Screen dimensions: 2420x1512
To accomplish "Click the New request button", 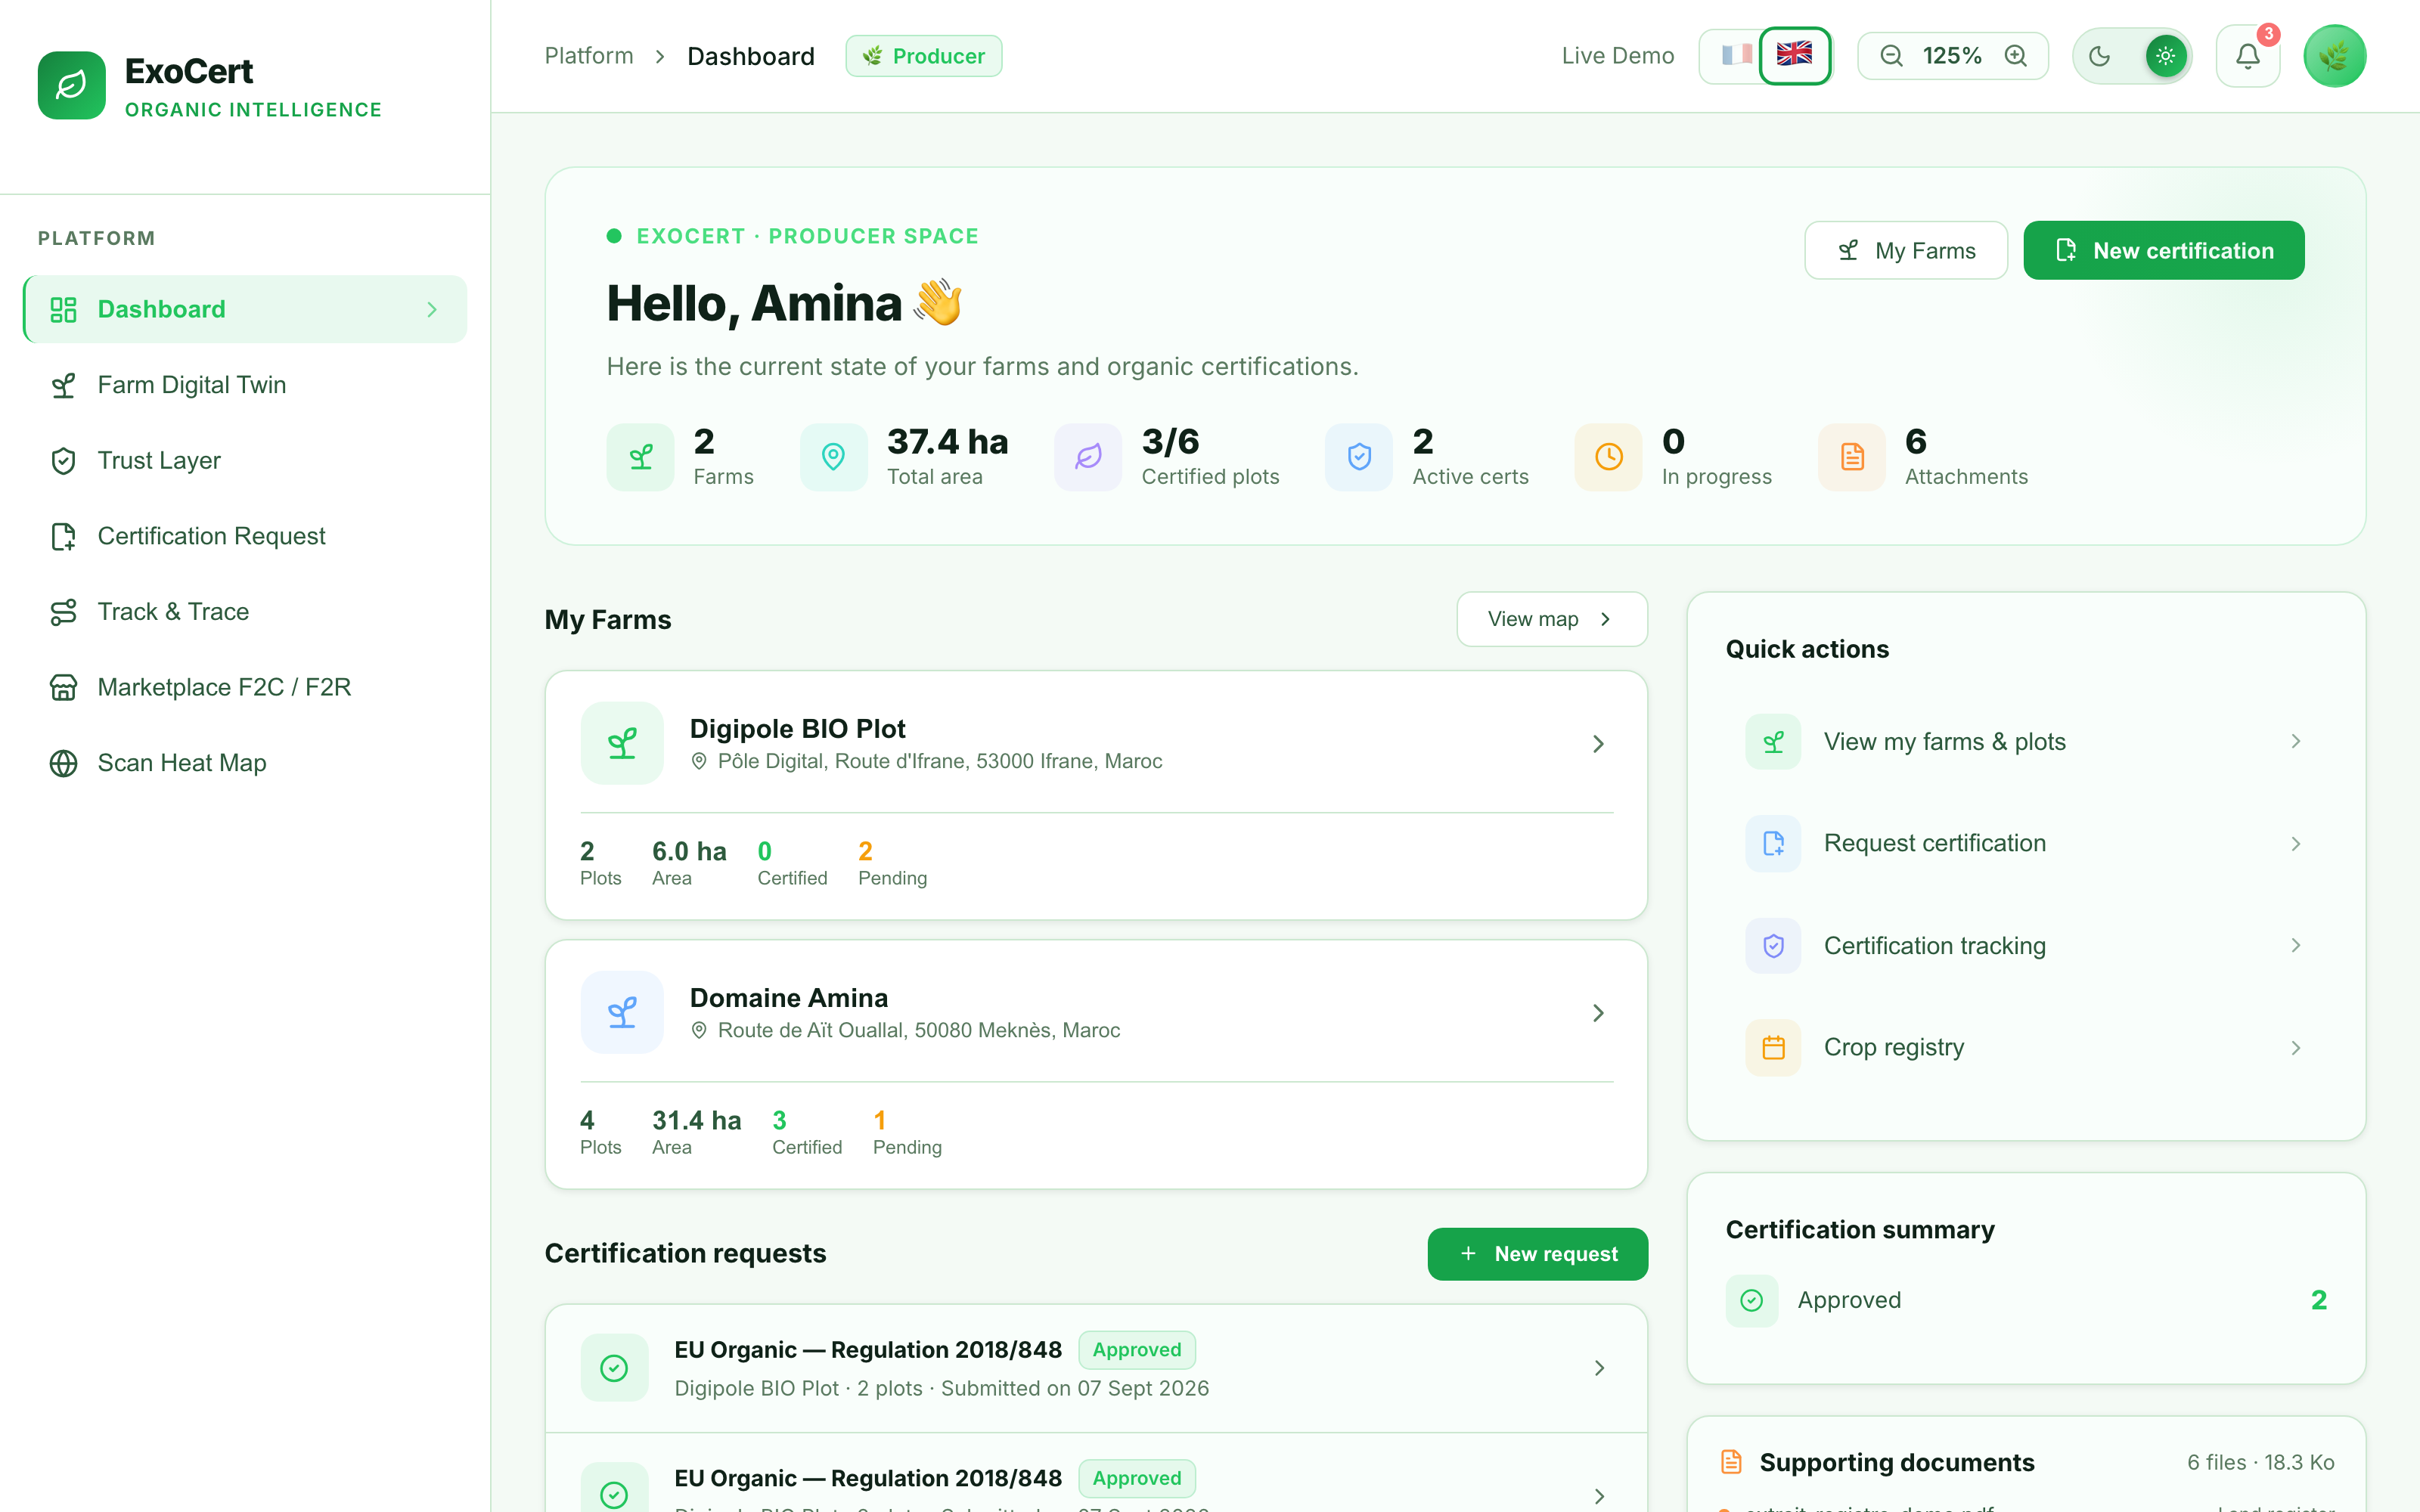I will point(1537,1254).
